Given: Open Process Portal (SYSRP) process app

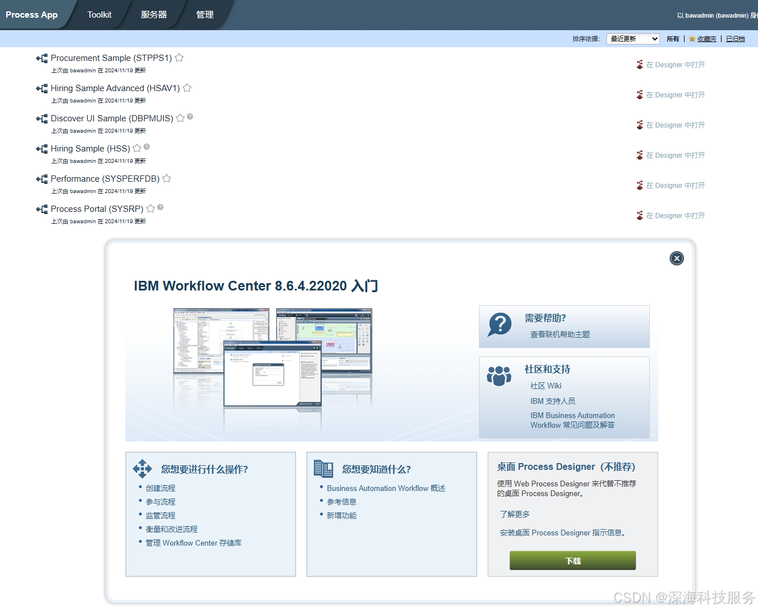Looking at the screenshot, I should [97, 209].
